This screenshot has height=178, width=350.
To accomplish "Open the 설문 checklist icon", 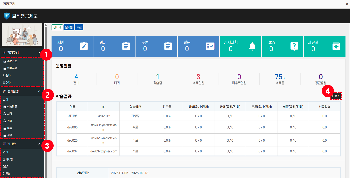I will tap(210, 46).
